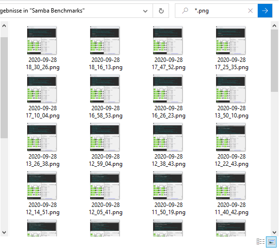Screen dimensions: 279x248
Task: Select thumbnail of 2020-09-28 13_50_10.png
Action: 231,88
